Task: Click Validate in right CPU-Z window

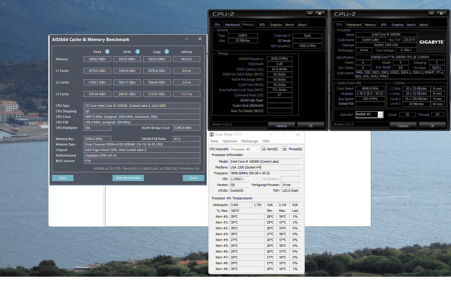Action: (403, 126)
